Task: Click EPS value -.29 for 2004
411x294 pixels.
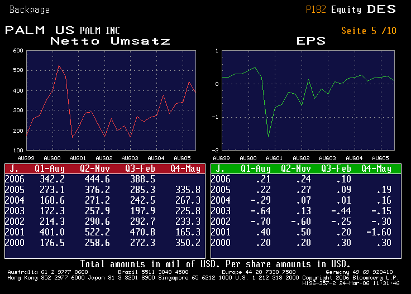Action: click(261, 200)
